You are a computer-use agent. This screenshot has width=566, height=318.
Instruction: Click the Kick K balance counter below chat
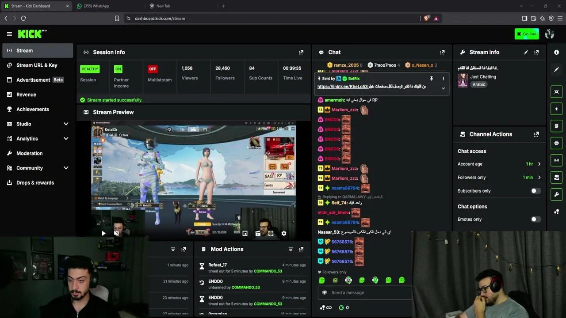[344, 308]
